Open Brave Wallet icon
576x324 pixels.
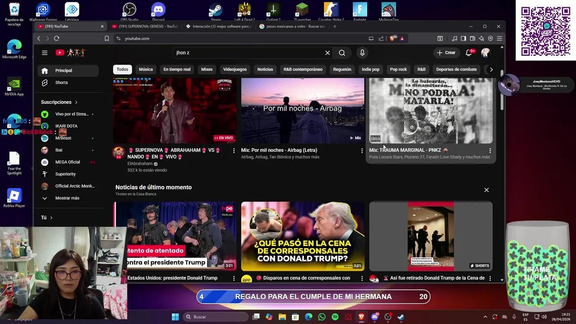tap(472, 38)
